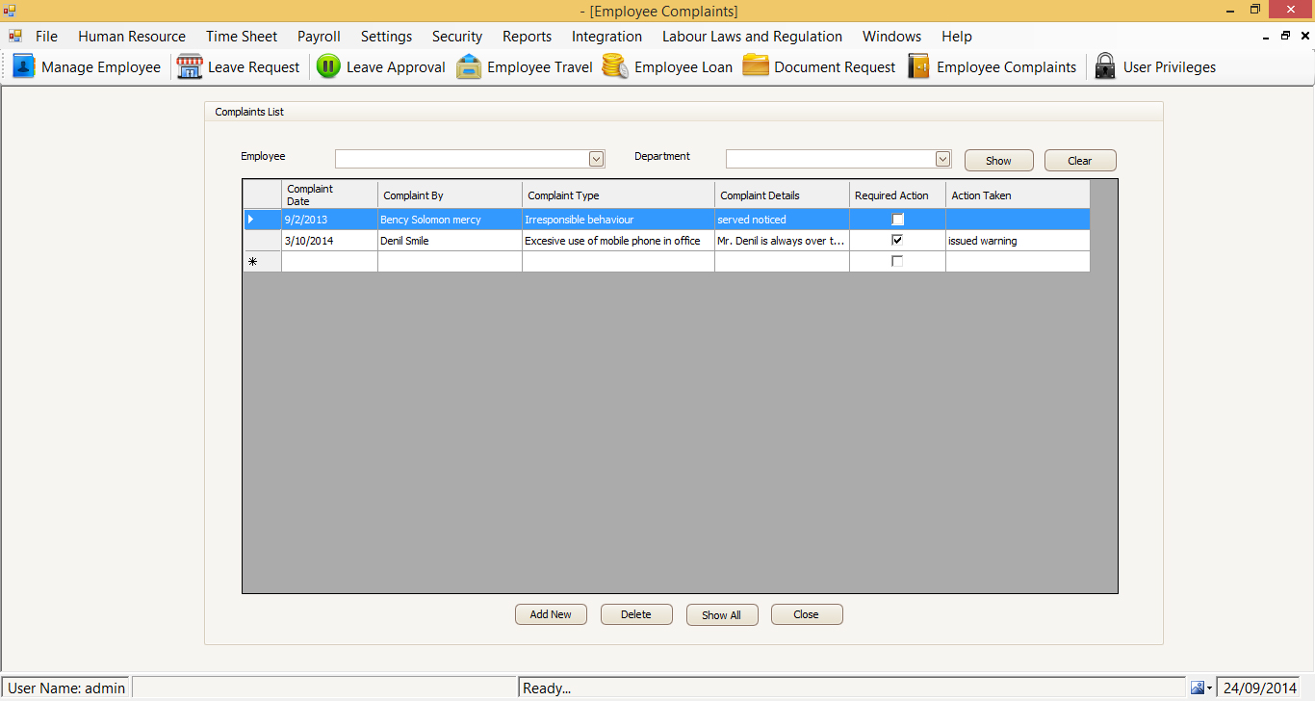The width and height of the screenshot is (1315, 701).
Task: Open User Privileges padlock icon
Action: [1105, 67]
